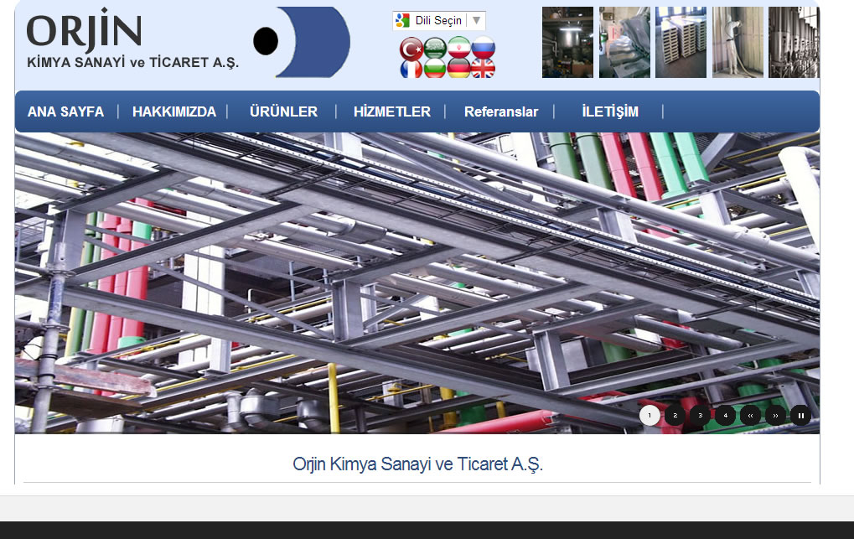Go to HAKKIMIZDA page
Screen dimensions: 854x539
174,111
